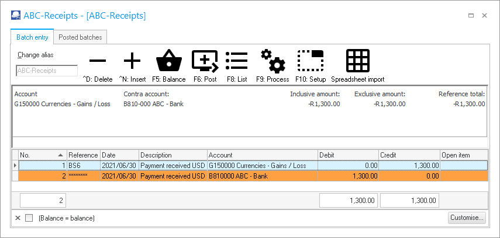
Task: Open the F8 List icon
Action: pyautogui.click(x=237, y=61)
